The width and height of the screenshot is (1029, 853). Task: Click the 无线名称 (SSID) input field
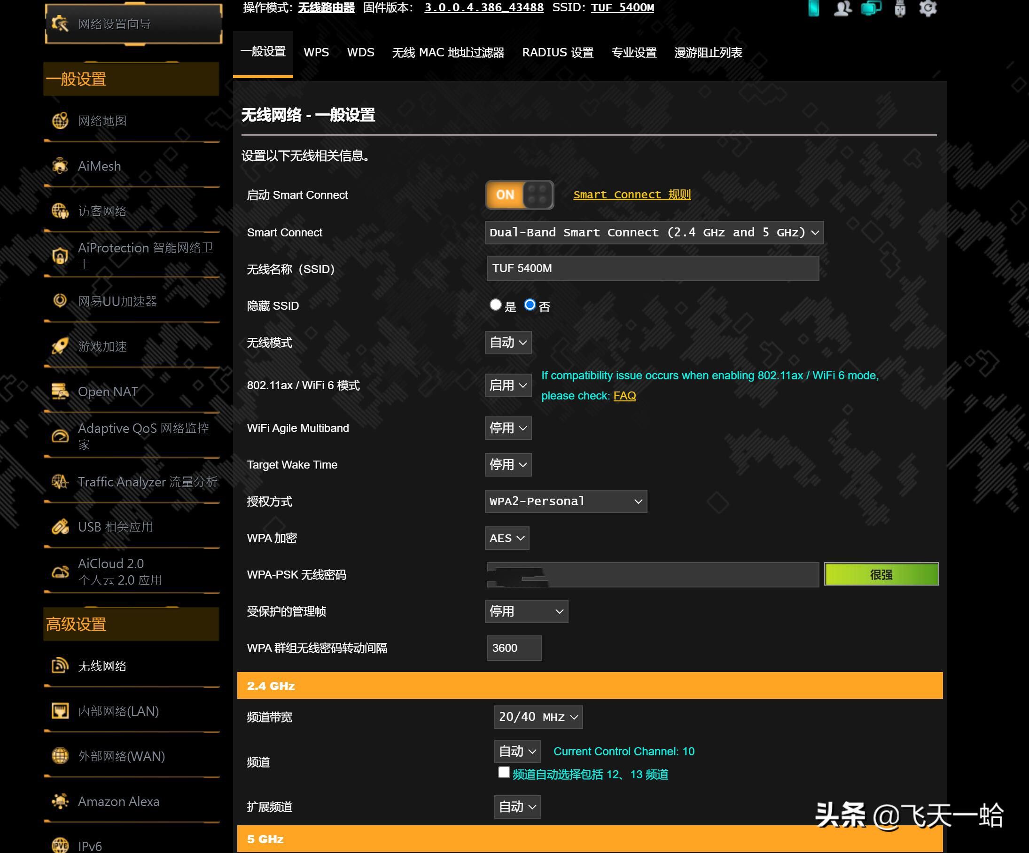pyautogui.click(x=653, y=268)
